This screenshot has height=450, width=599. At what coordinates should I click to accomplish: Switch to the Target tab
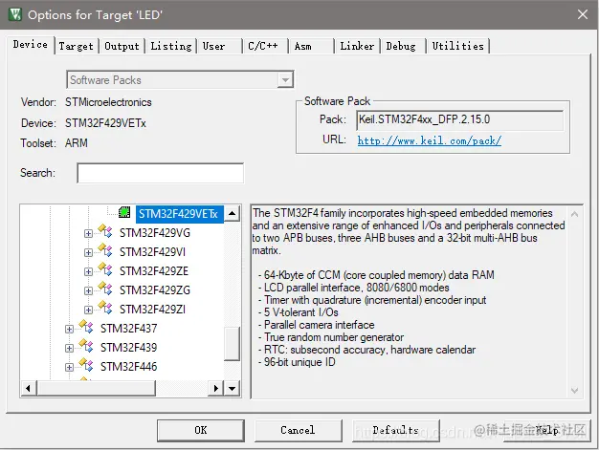(x=76, y=46)
